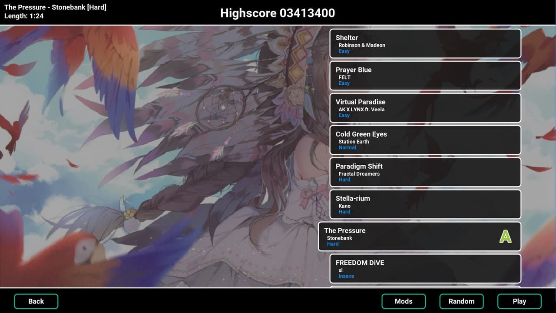This screenshot has width=556, height=313.
Task: Click the 'Insane' difficulty label on FREEDOM DiVE
Action: (346, 276)
